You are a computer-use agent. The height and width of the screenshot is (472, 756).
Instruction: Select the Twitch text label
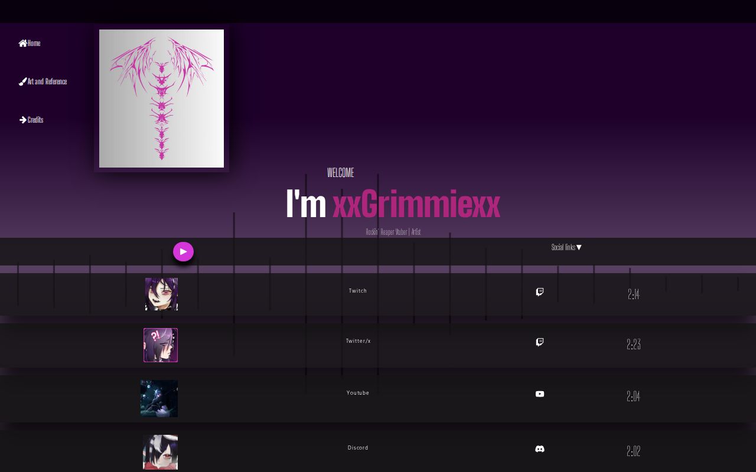[x=358, y=291]
